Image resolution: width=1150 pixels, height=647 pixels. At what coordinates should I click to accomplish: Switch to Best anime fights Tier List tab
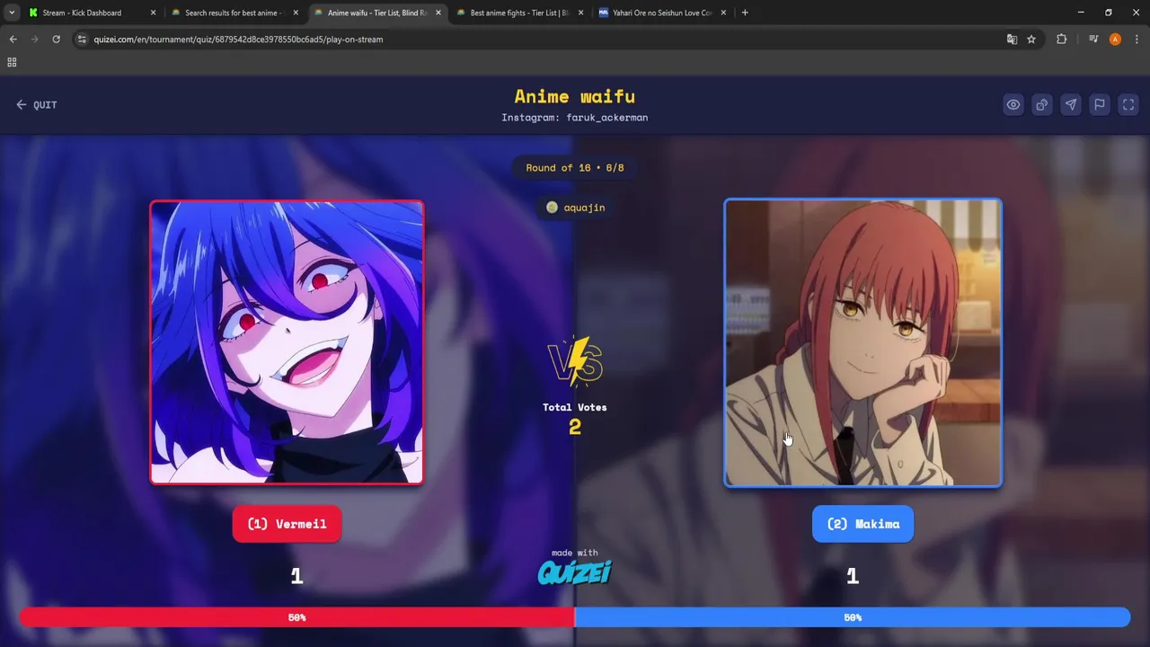click(x=519, y=13)
